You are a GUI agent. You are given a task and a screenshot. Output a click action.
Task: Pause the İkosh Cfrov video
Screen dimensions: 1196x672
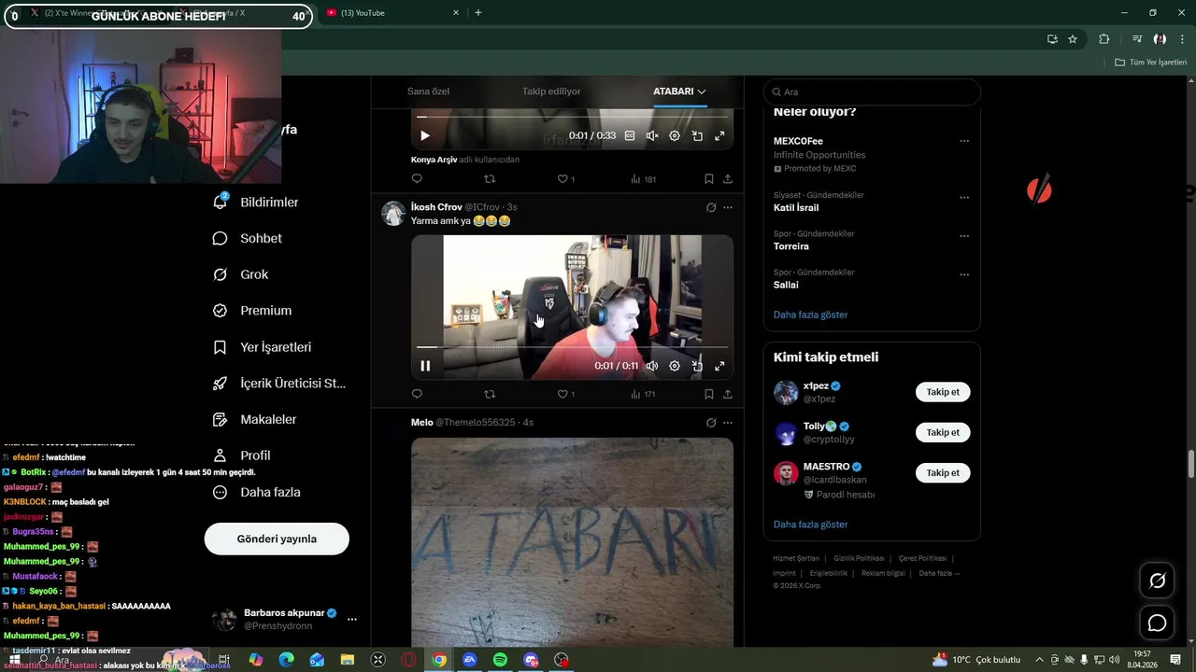(x=425, y=366)
